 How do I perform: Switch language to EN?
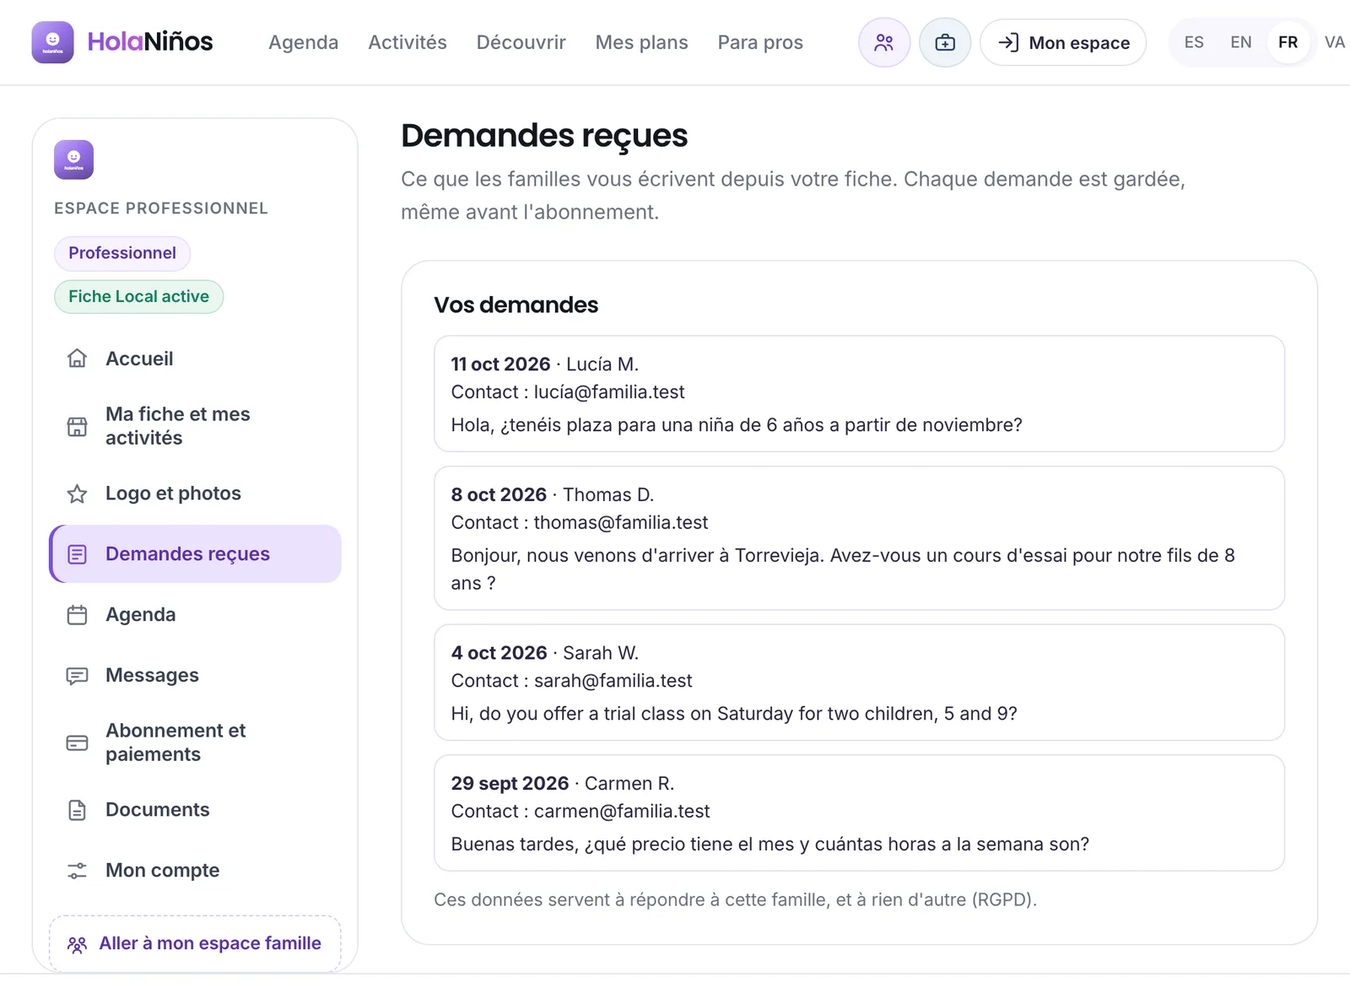point(1240,42)
